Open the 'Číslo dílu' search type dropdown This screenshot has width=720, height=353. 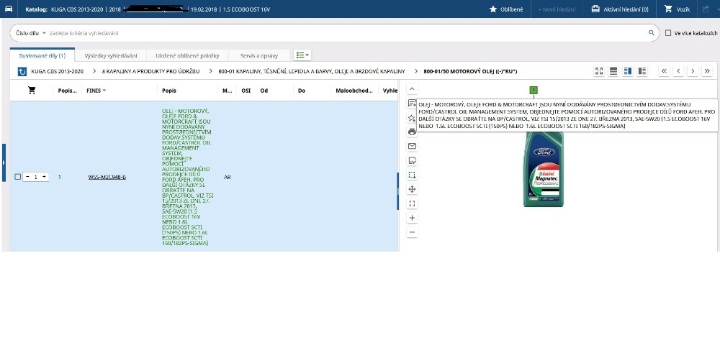[x=31, y=33]
